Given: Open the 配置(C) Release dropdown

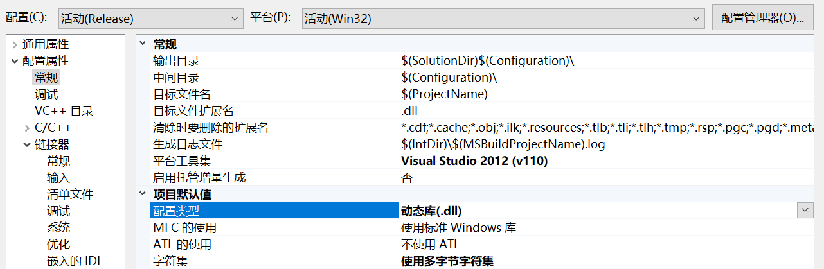Looking at the screenshot, I should click(150, 19).
